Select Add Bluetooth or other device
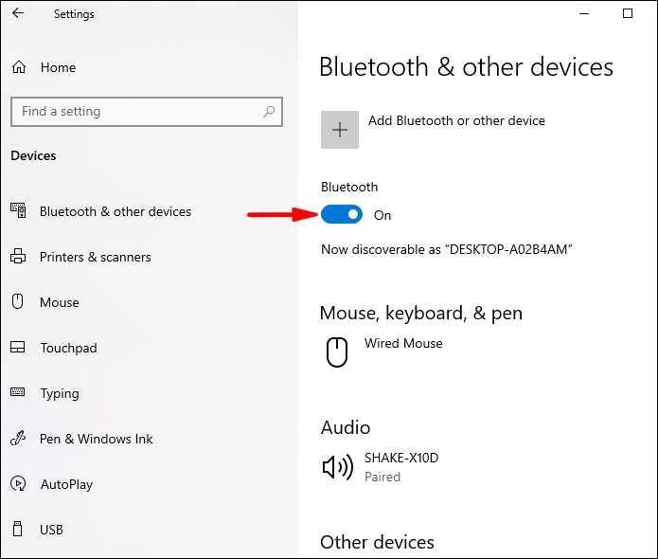Viewport: 658px width, 559px height. pos(456,121)
